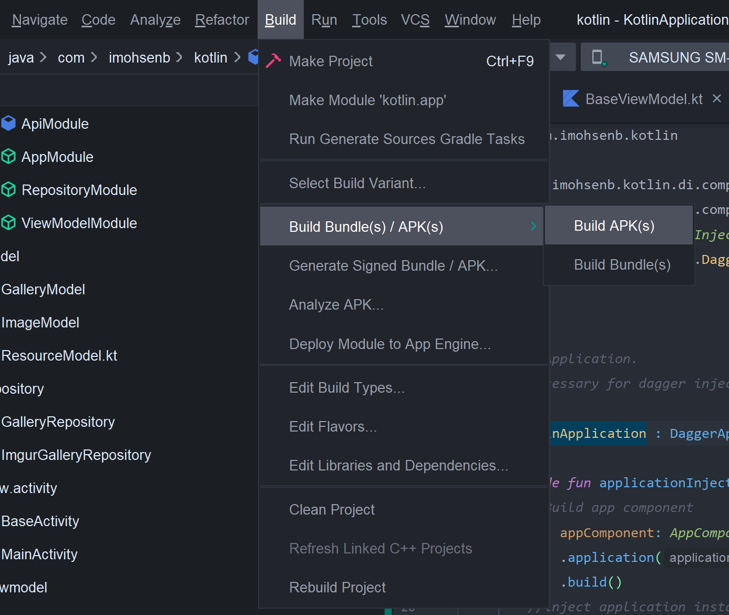Image resolution: width=729 pixels, height=615 pixels.
Task: Choose Make Module 'kotlin.app'
Action: click(x=404, y=100)
